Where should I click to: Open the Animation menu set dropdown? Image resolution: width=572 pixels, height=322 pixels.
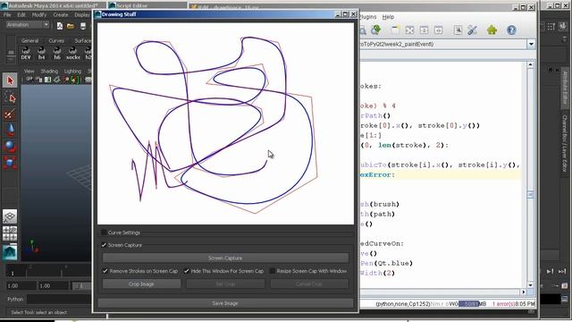coord(28,25)
